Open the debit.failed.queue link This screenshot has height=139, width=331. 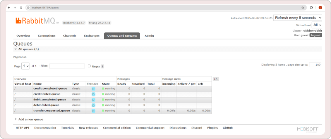click(46, 105)
